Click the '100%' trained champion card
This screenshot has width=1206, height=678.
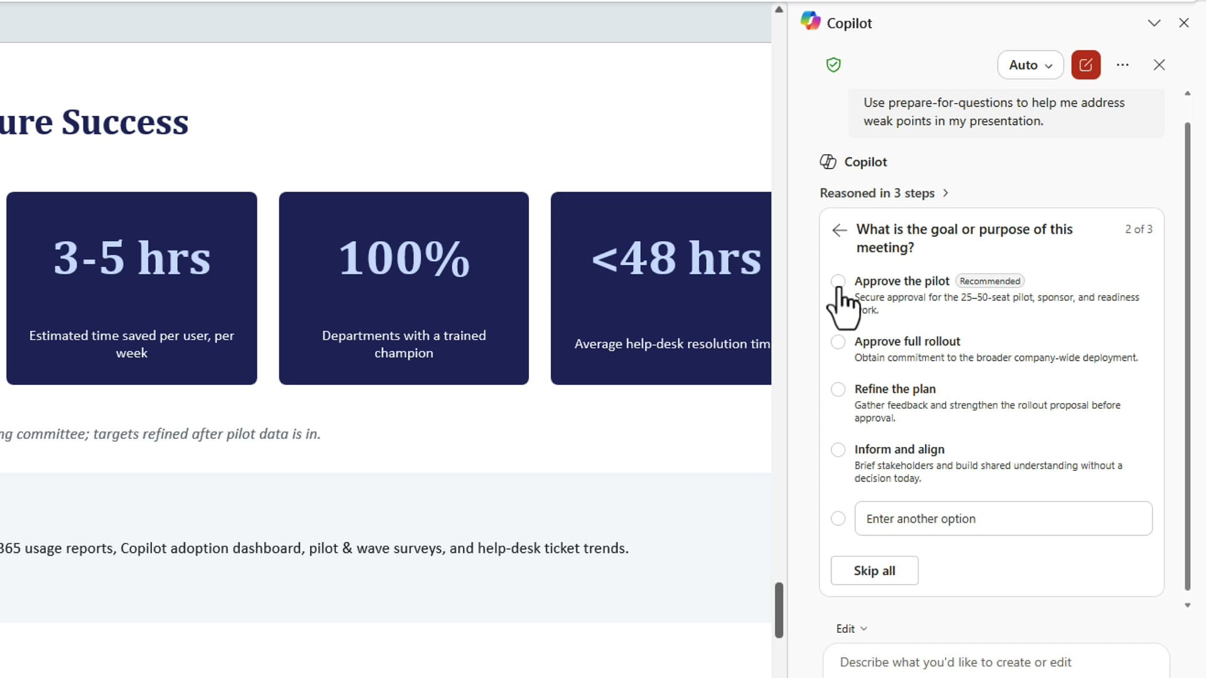404,288
